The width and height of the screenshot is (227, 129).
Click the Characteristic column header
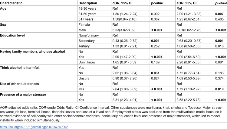pyautogui.click(x=11, y=3)
